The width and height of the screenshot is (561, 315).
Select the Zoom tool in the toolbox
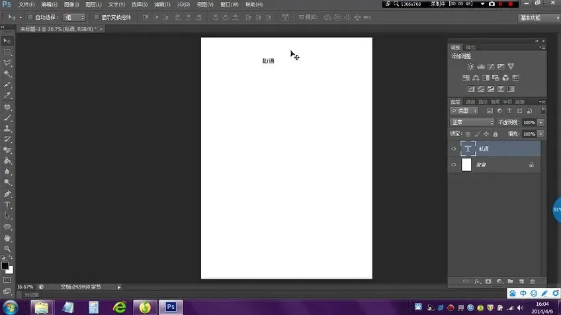tap(7, 248)
